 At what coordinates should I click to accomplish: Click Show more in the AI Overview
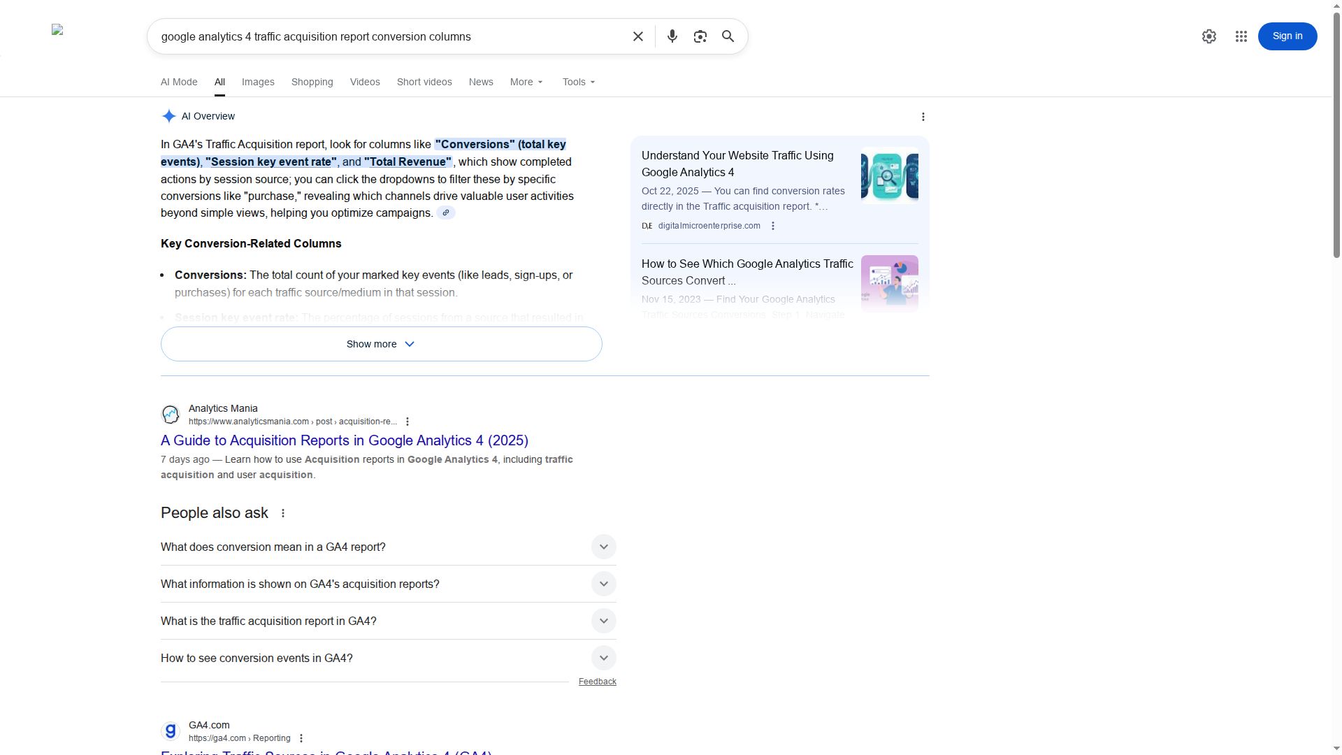[x=380, y=343]
